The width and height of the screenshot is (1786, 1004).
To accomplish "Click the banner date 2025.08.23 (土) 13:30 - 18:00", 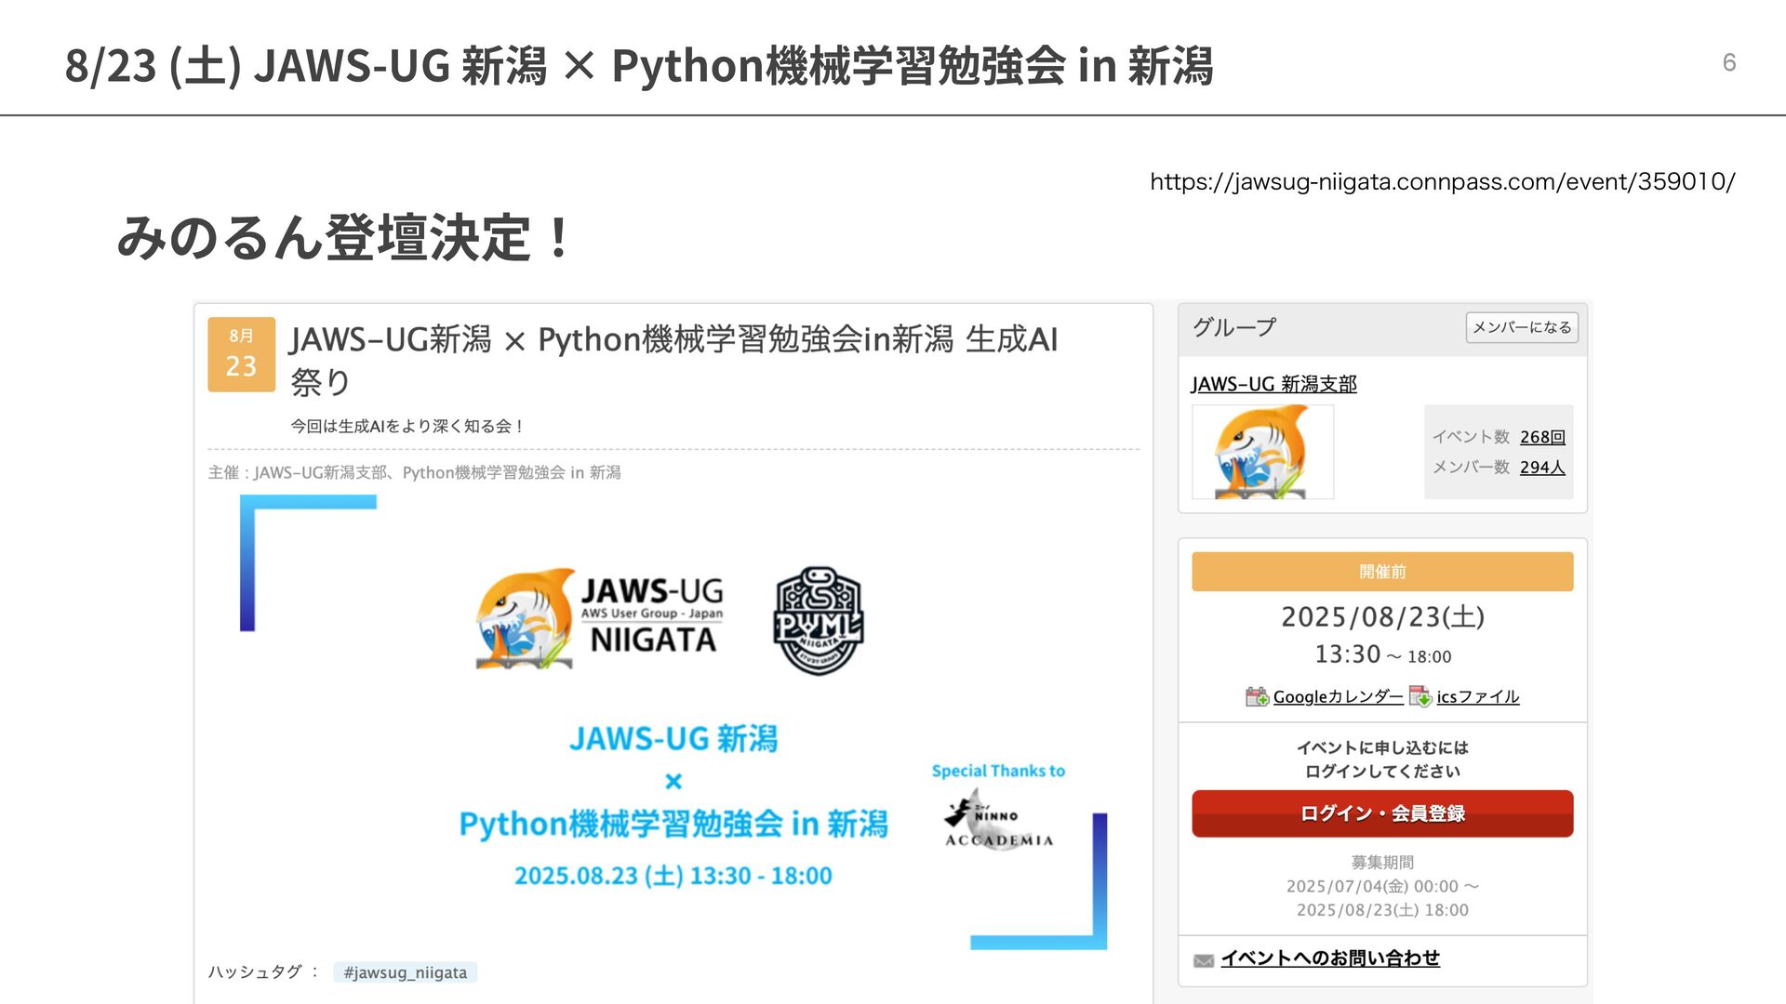I will [x=673, y=876].
